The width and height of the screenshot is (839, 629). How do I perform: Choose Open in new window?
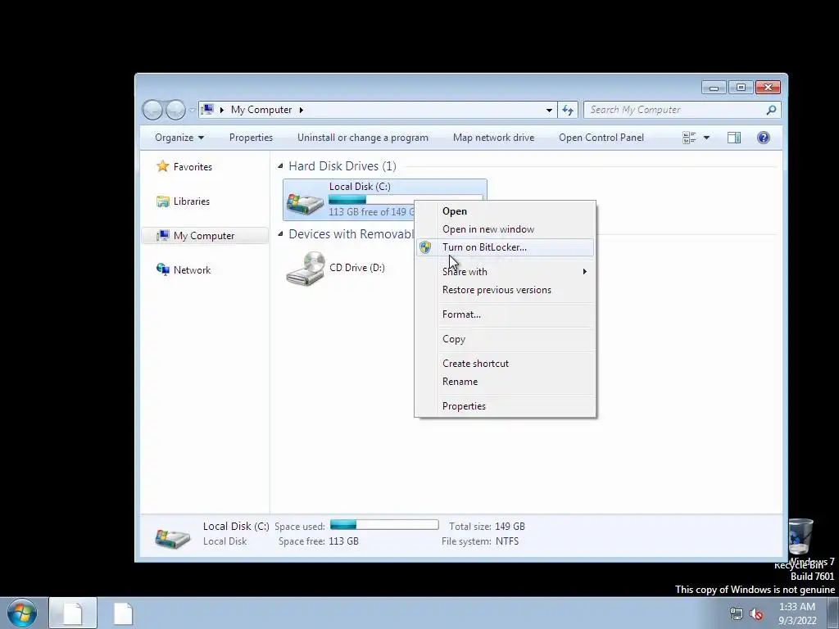point(505,229)
